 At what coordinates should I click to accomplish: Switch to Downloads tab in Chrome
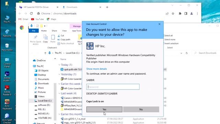72,7
